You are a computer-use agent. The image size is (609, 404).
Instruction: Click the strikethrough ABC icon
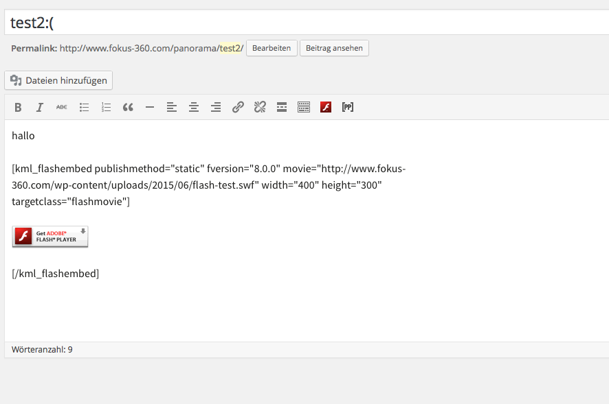(x=62, y=107)
